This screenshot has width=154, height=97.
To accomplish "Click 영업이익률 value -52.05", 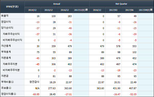I will (133, 94).
